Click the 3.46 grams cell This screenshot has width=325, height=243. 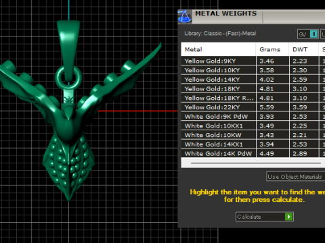(272, 61)
